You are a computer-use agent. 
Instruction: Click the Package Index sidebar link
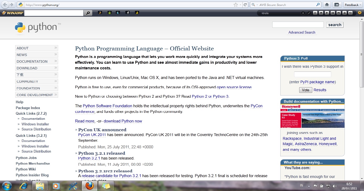[28, 108]
